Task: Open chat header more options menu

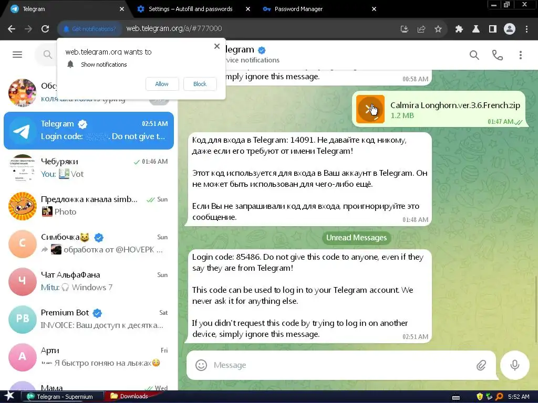Action: point(521,55)
